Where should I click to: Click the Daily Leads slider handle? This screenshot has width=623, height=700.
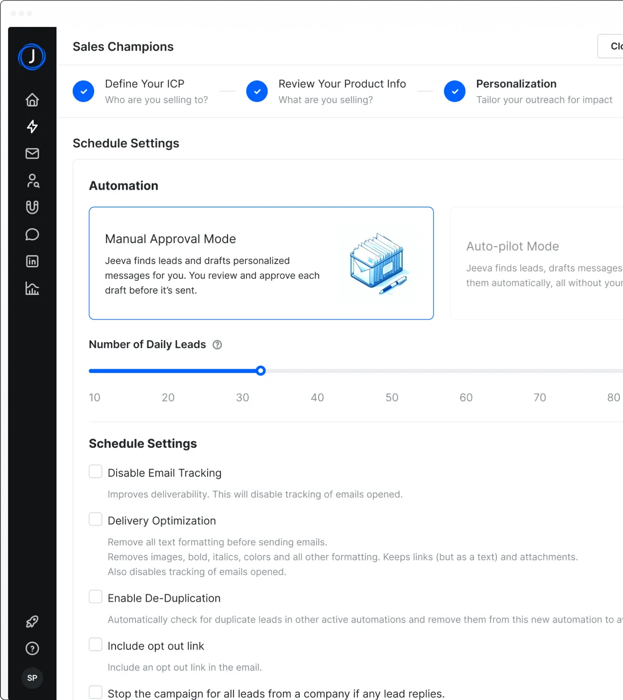click(x=261, y=371)
